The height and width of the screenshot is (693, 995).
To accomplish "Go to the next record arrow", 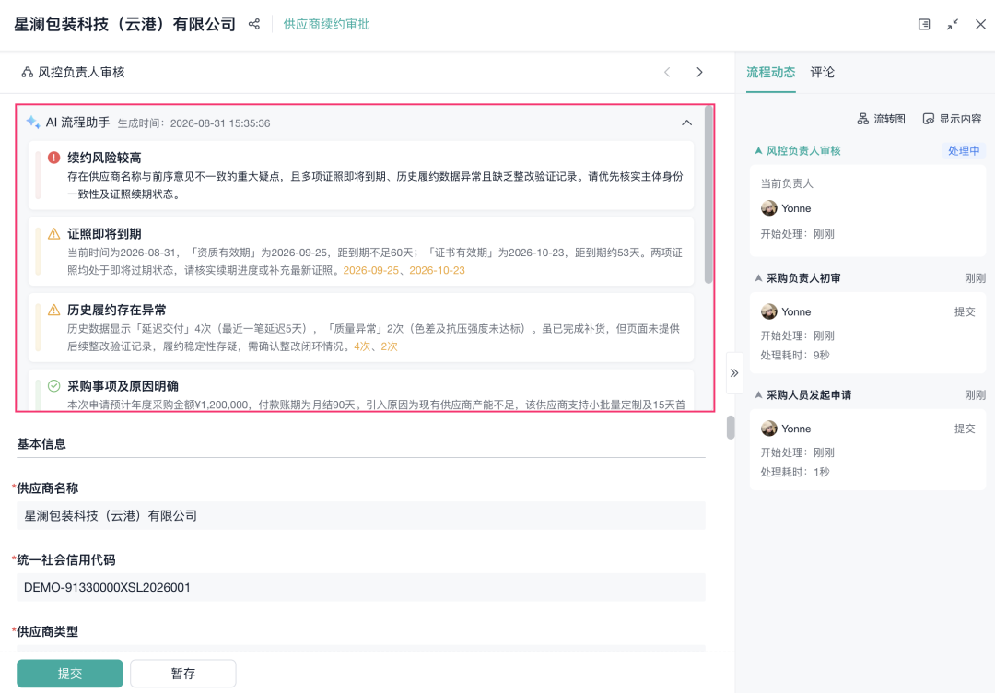I will click(x=699, y=73).
